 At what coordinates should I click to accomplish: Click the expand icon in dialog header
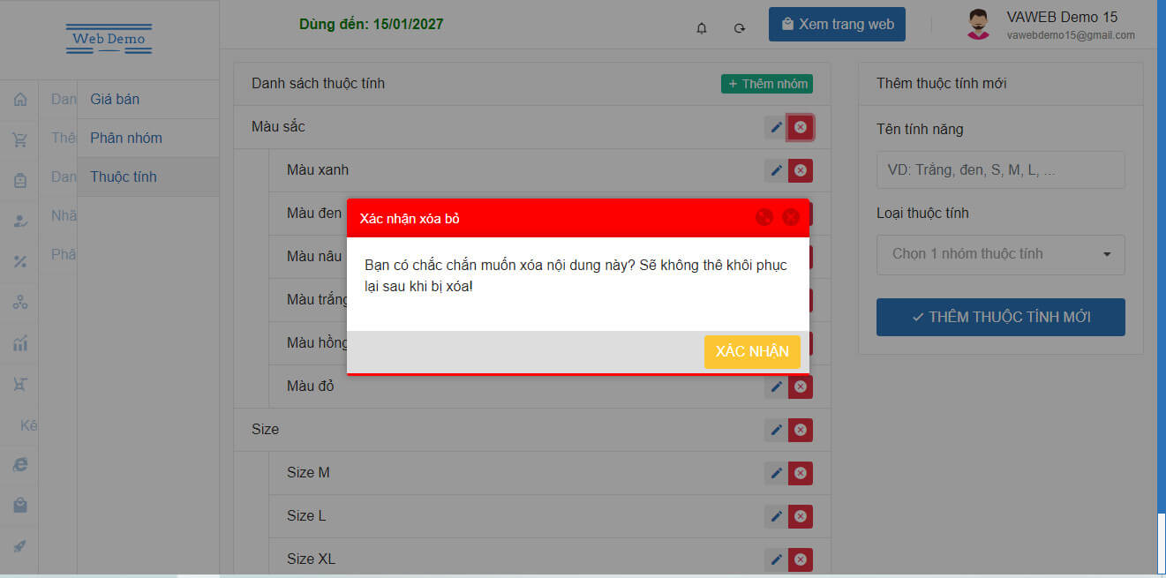(x=764, y=217)
